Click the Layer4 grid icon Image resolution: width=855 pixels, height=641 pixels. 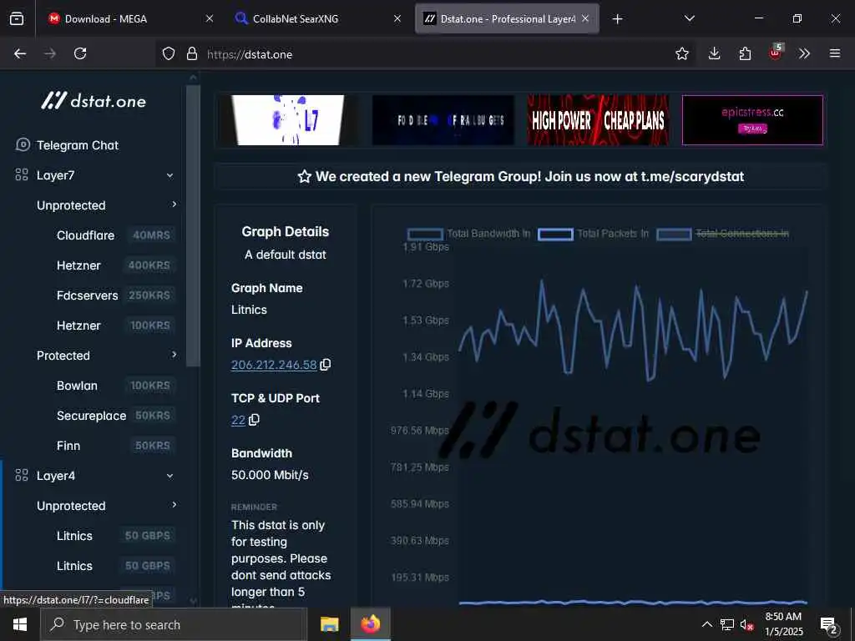[x=22, y=475]
